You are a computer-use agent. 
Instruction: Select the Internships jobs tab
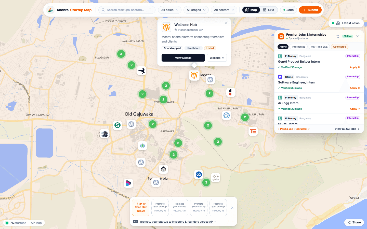coord(298,47)
